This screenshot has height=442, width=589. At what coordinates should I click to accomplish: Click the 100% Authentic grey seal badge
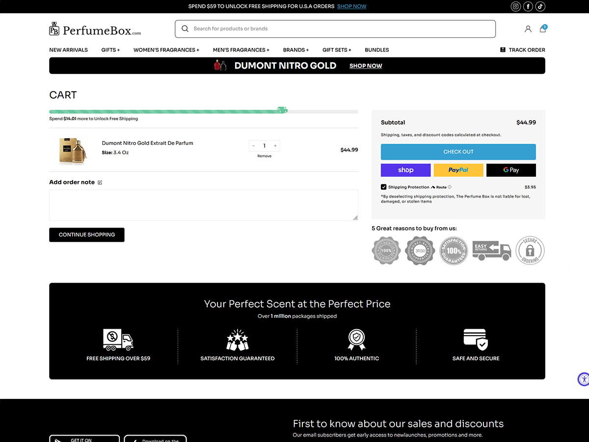point(386,250)
